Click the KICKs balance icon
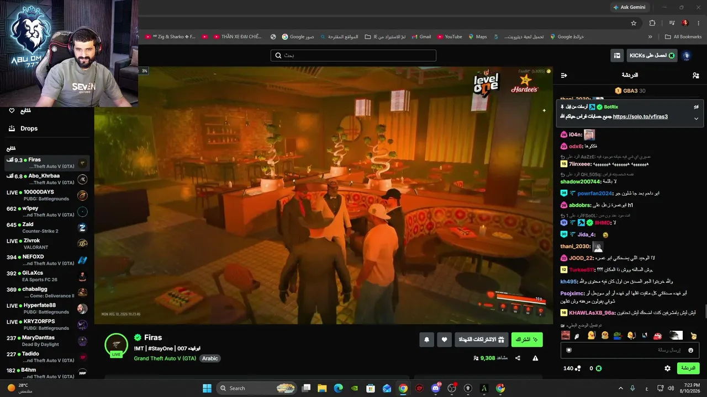Screen dimensions: 707x397 (598, 368)
